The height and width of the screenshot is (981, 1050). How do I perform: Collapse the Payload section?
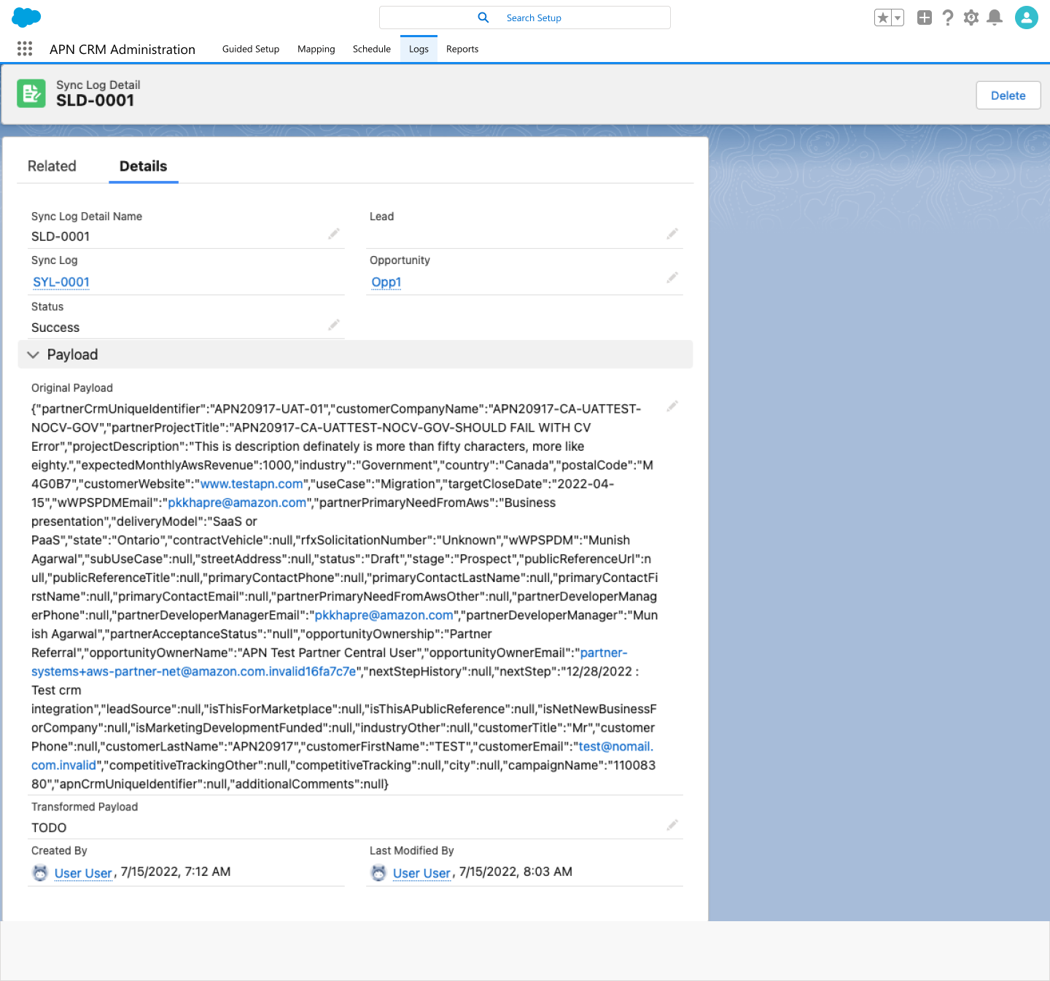point(354,354)
